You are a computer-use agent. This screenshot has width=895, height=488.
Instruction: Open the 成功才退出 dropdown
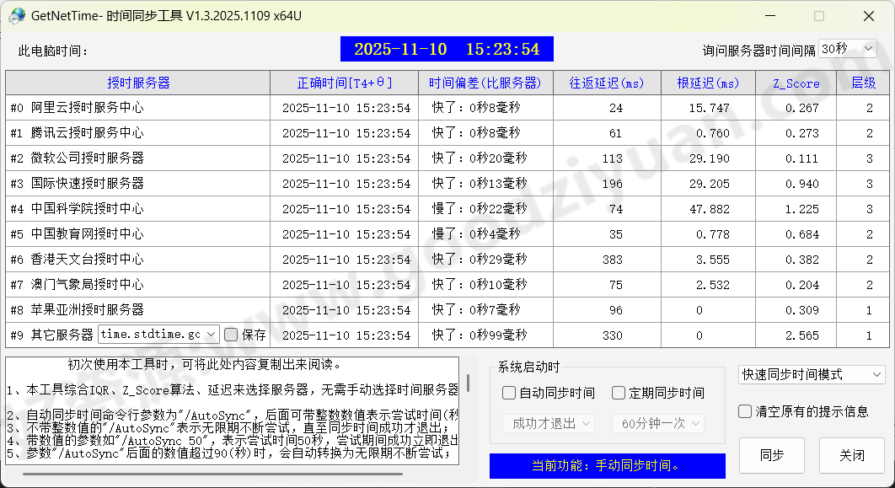click(548, 424)
